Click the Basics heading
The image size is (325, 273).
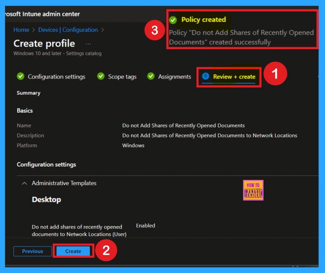click(x=25, y=111)
